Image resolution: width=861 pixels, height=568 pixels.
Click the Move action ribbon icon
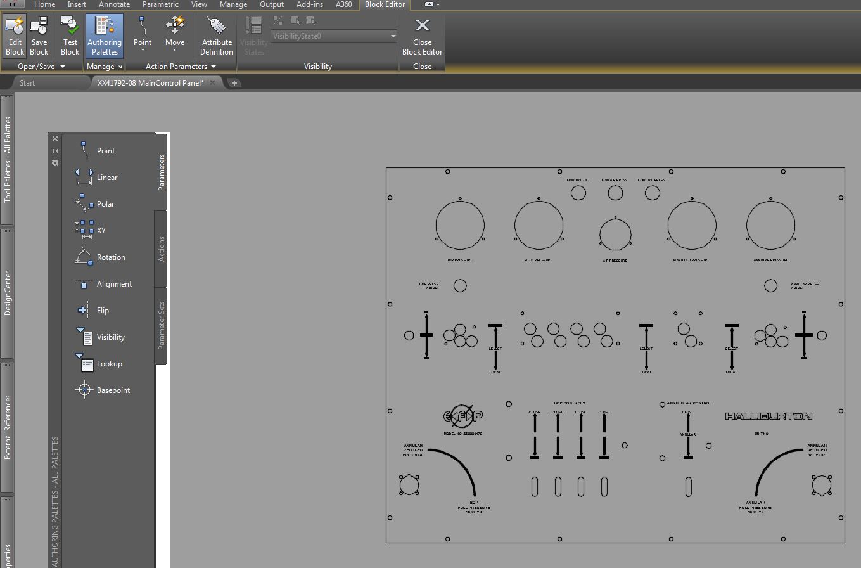coord(175,26)
